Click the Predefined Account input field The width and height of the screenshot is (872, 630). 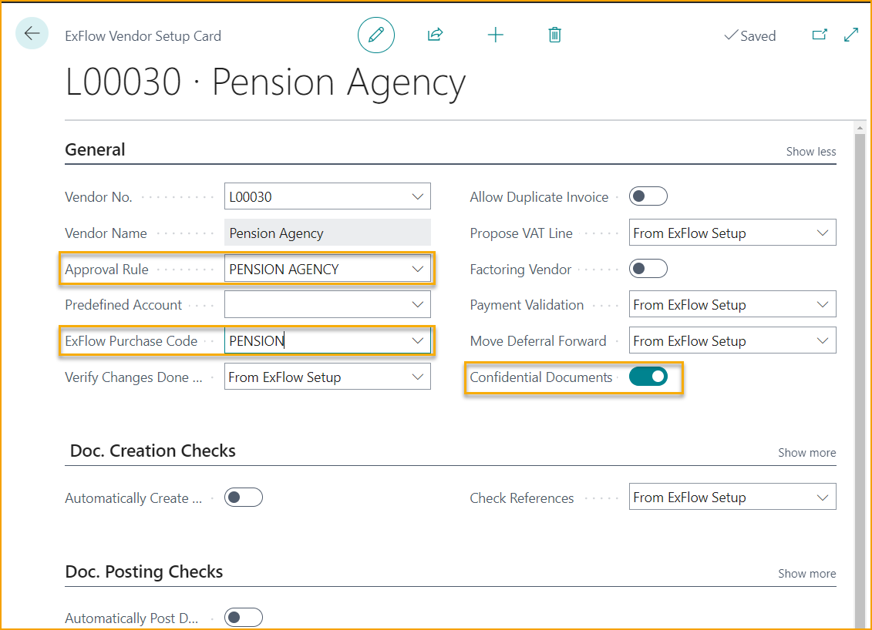point(316,305)
